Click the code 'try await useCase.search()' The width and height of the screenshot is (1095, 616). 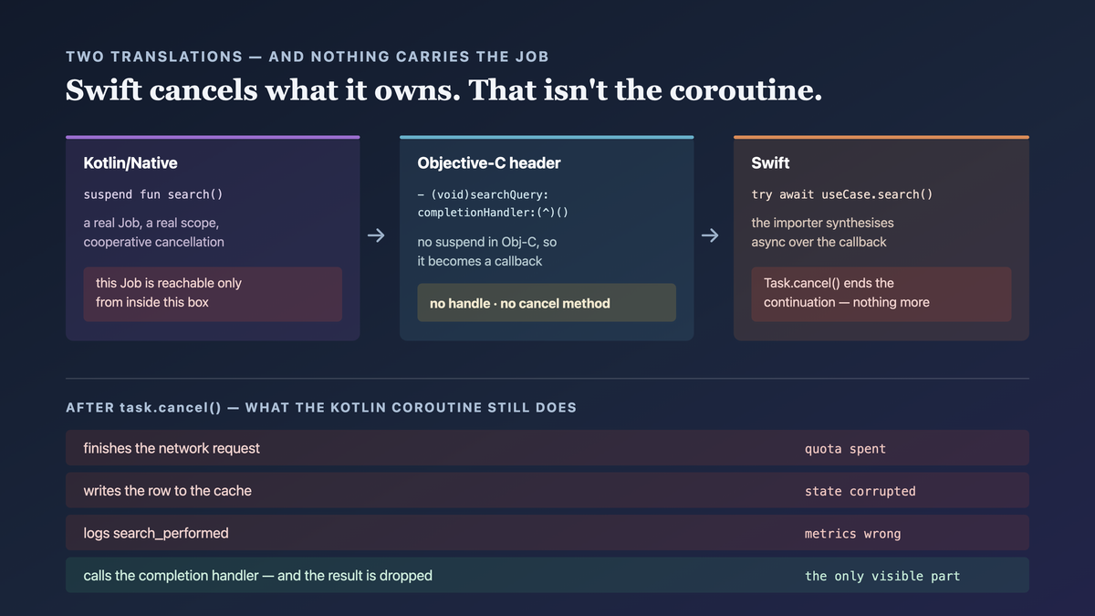click(x=842, y=194)
